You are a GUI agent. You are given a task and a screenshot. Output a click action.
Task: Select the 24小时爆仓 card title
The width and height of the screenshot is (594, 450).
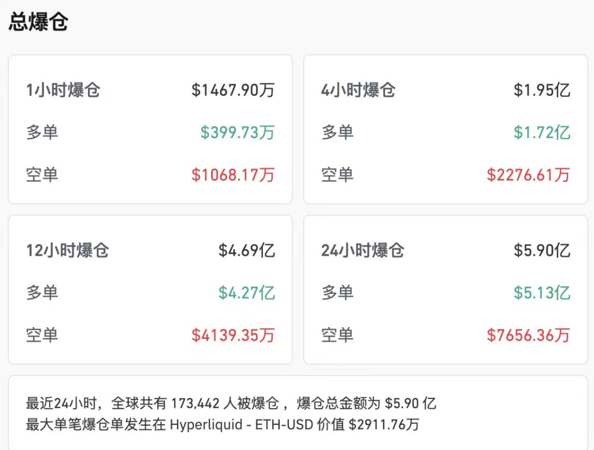pos(363,251)
